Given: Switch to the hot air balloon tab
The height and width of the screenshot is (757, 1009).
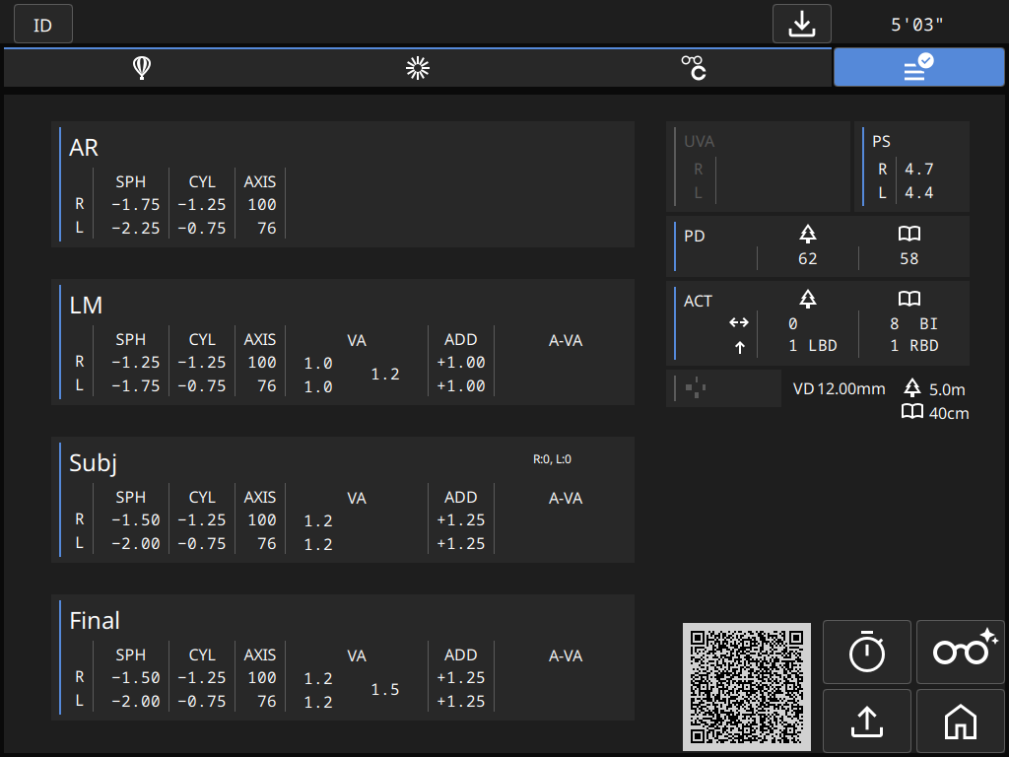Looking at the screenshot, I should click(142, 68).
